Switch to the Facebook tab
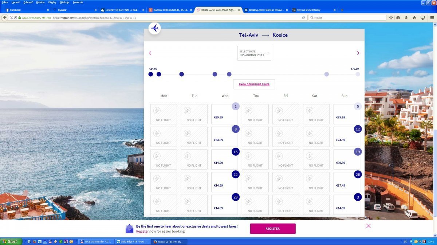 point(25,10)
